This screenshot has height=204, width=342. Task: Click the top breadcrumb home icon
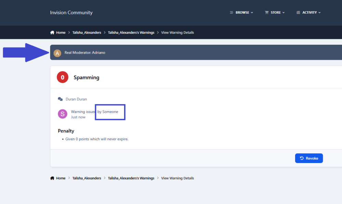tap(52, 32)
